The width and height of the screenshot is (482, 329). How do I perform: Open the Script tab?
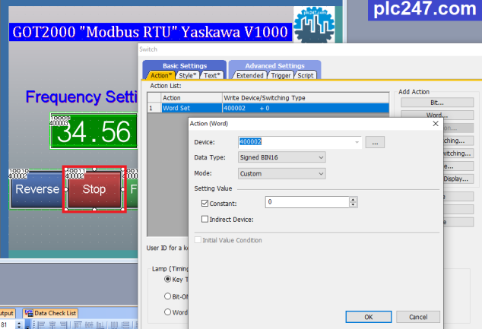[306, 75]
